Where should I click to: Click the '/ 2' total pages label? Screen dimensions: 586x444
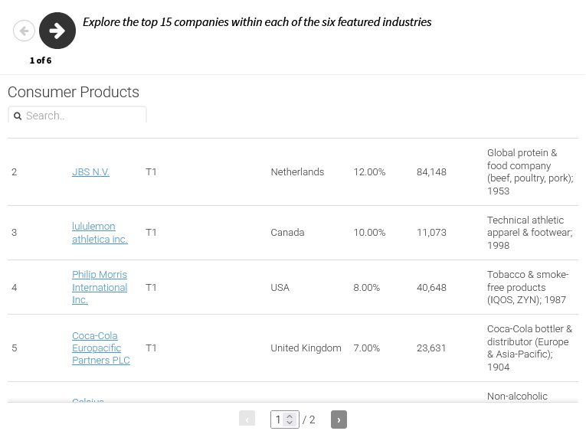tap(309, 420)
